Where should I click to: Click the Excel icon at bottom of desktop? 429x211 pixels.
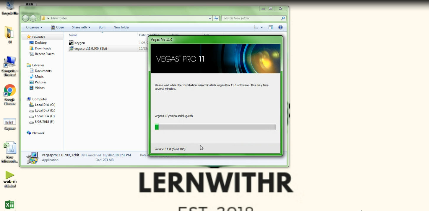pyautogui.click(x=10, y=205)
